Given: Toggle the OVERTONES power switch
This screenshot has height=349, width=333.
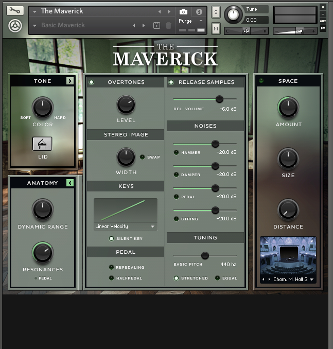Looking at the screenshot, I should coord(91,82).
